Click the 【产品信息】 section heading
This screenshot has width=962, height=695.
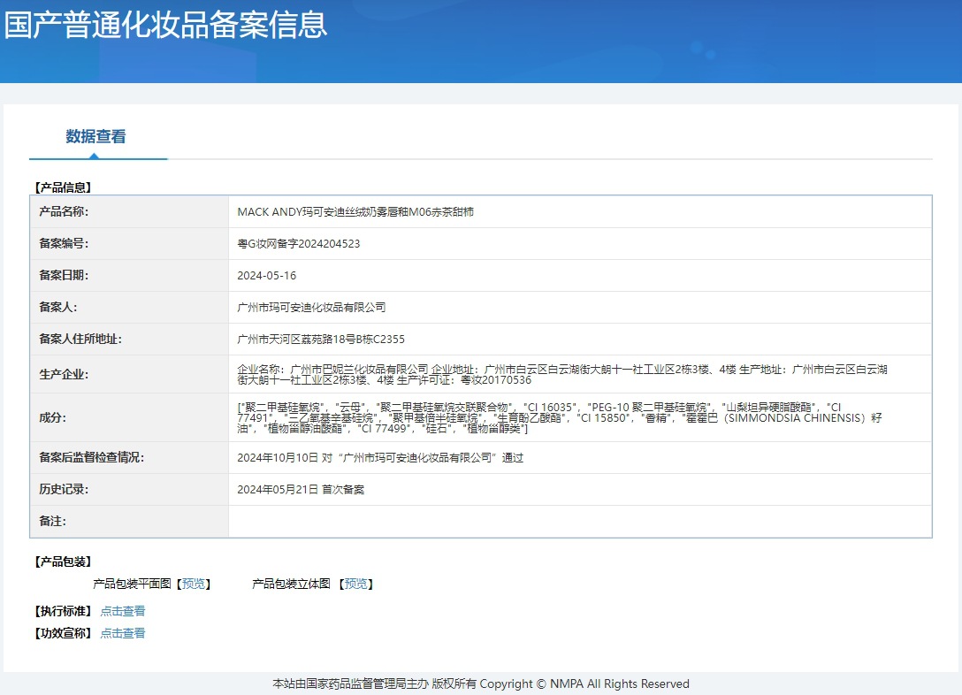63,187
